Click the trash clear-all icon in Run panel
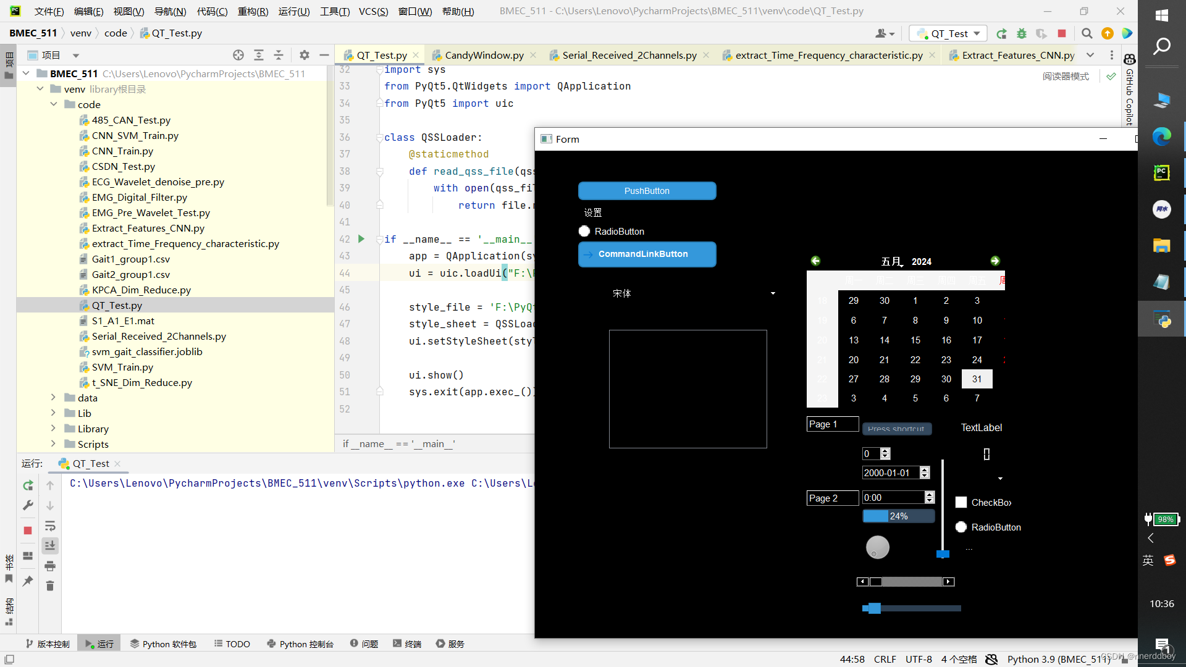The width and height of the screenshot is (1186, 667). pos(50,585)
